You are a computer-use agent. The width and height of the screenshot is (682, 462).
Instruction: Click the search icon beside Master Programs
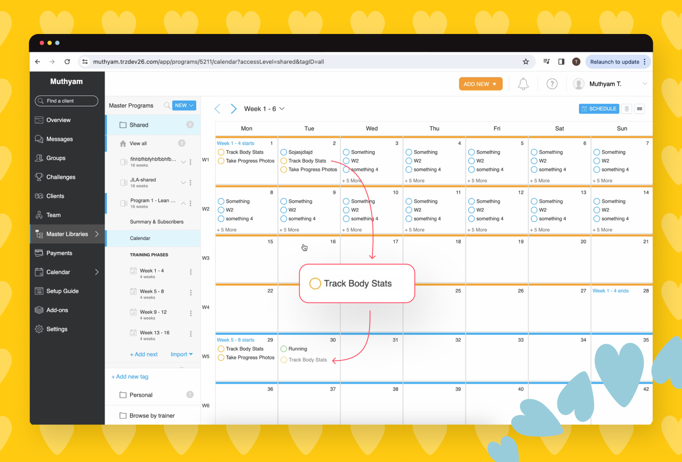click(x=167, y=105)
